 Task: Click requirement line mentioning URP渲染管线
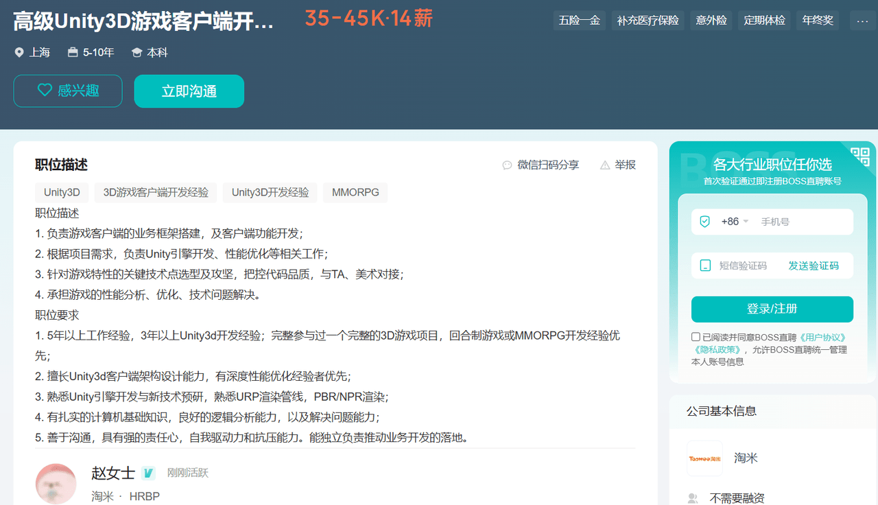pos(212,397)
